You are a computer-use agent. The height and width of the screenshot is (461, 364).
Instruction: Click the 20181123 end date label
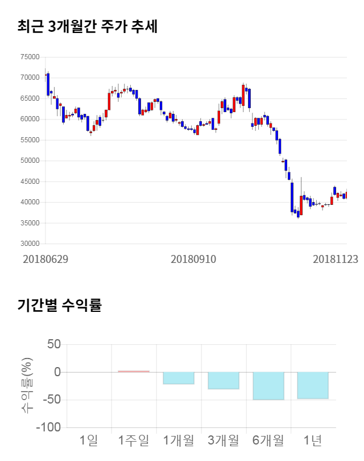click(x=336, y=259)
